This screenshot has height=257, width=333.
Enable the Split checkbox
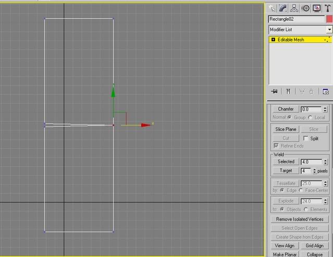[x=306, y=139]
